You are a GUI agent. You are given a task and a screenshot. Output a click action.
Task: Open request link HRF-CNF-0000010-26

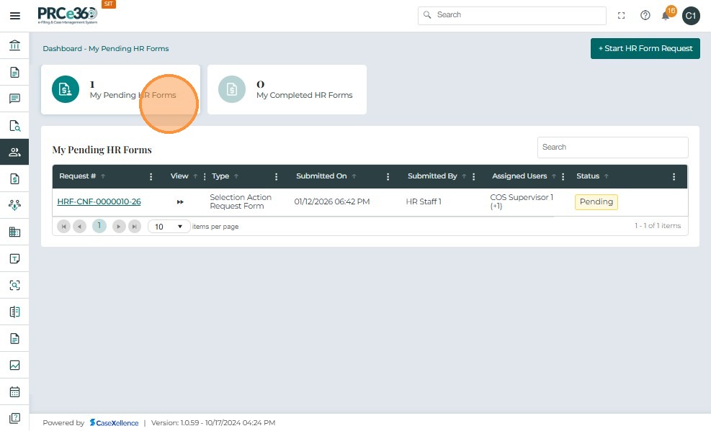(99, 202)
